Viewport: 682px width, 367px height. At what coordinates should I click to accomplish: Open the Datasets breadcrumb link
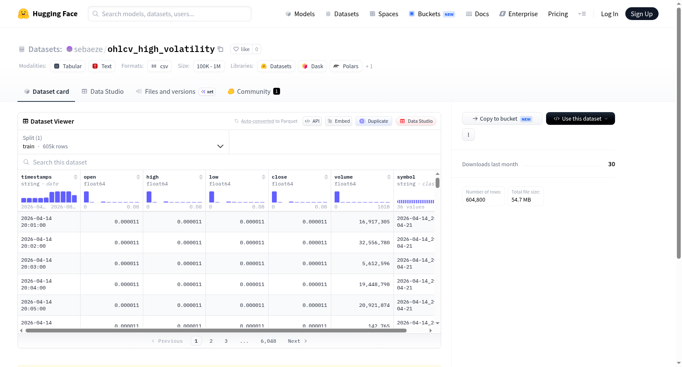click(x=45, y=49)
